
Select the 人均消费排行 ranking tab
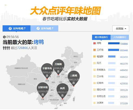point(120,37)
